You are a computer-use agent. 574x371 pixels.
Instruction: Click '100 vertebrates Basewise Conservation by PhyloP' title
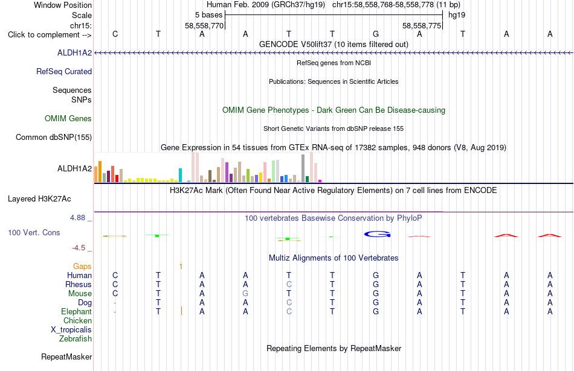[334, 218]
